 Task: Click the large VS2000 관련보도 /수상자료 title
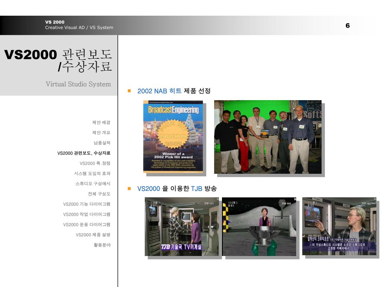coord(58,61)
